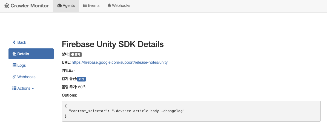327x134 pixels.
Task: Click the 폴링 주기 60초 text
Action: pos(74,87)
